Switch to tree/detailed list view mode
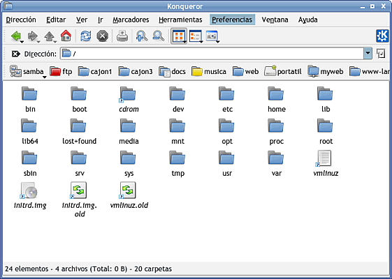The width and height of the screenshot is (392, 279). click(x=195, y=36)
